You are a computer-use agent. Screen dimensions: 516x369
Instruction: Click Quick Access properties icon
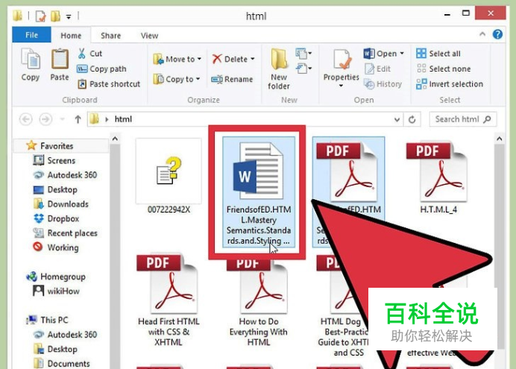[x=40, y=16]
